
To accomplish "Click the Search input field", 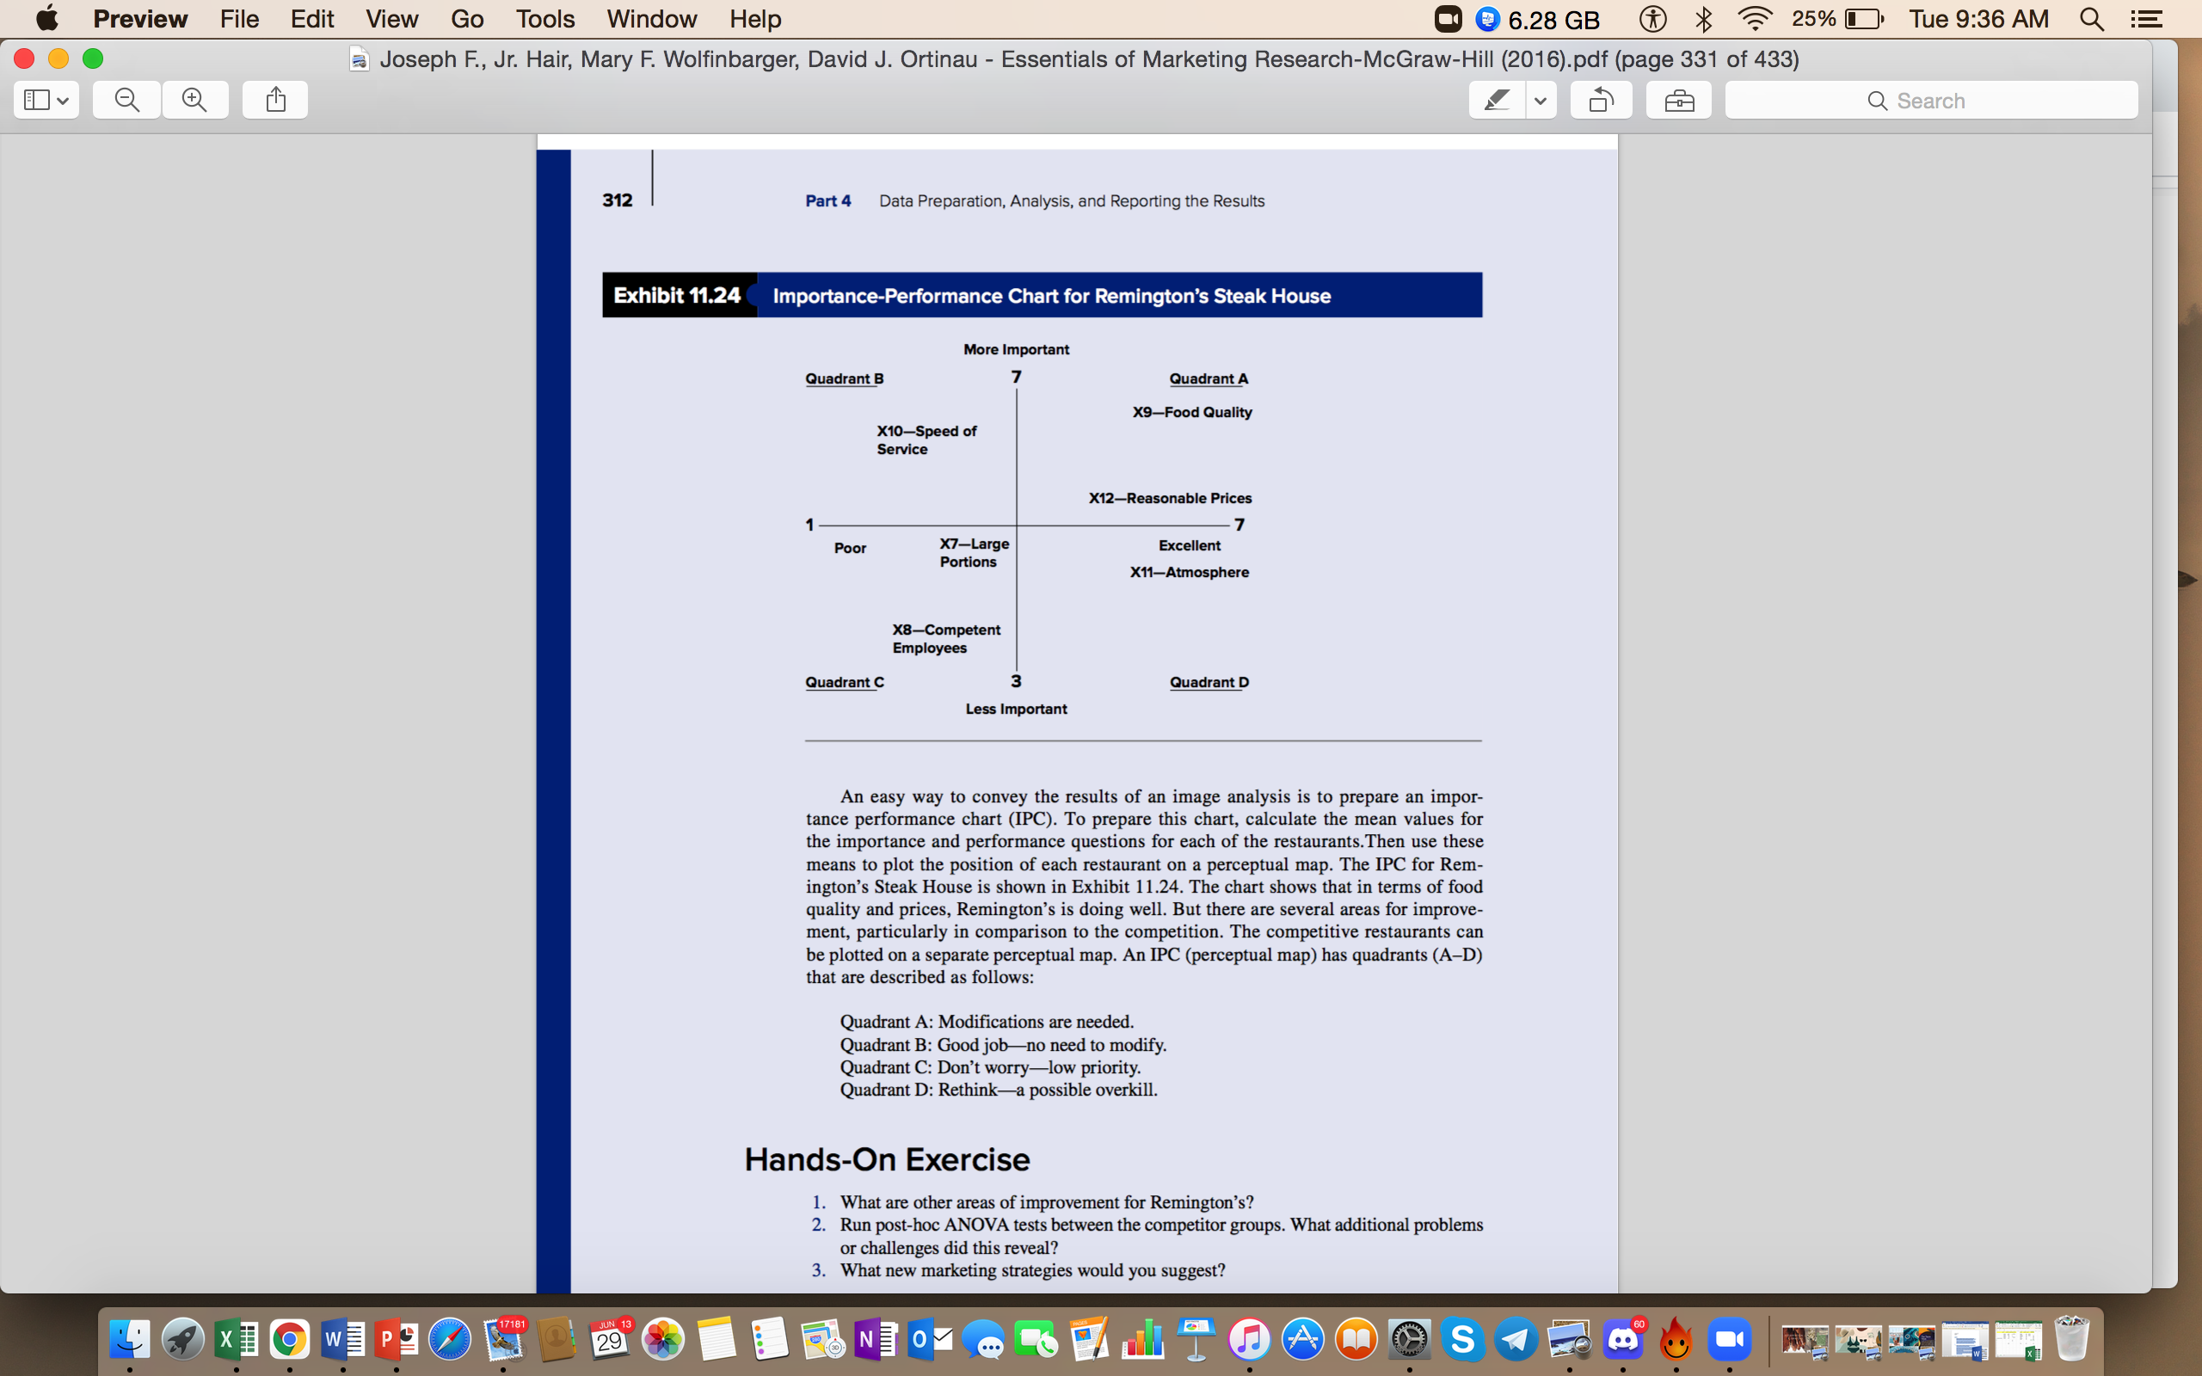I will pyautogui.click(x=1934, y=98).
